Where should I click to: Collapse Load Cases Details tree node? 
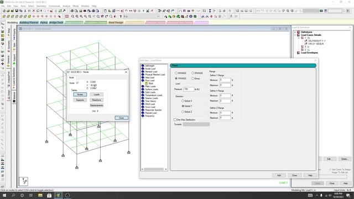click(x=295, y=35)
